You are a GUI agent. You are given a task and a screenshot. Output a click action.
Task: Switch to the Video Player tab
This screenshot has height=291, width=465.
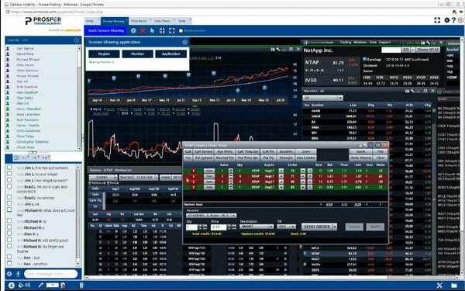tap(162, 21)
